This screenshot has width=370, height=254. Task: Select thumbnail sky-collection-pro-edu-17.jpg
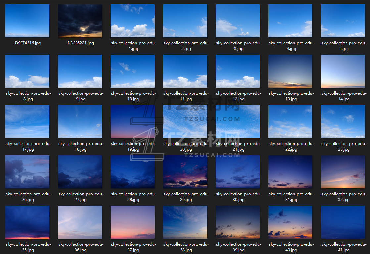27,121
